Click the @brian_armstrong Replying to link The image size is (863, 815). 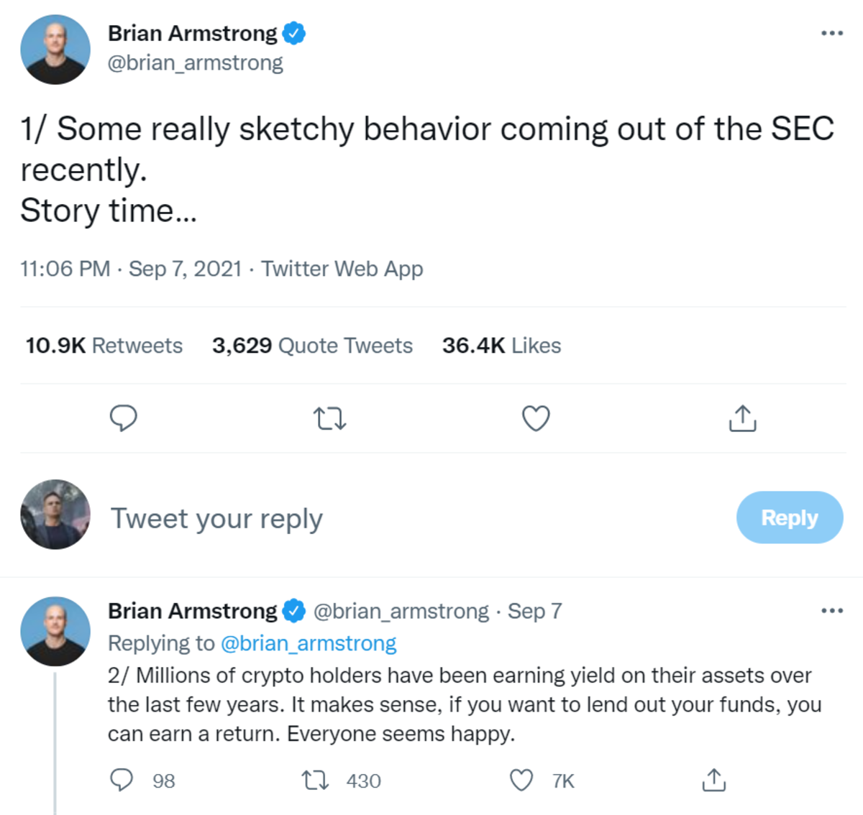(308, 643)
